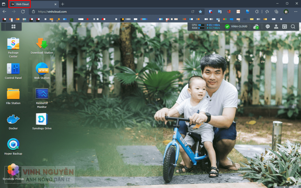Screen dimensions: 301x188
Task: Open Package Center from the desktop
Action: click(13, 44)
